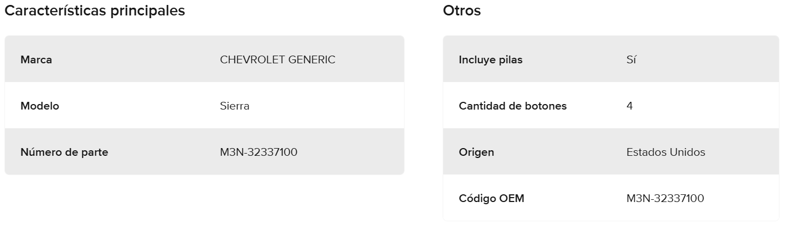The width and height of the screenshot is (785, 229).
Task: Click the M3N-32337100 value beside Código OEM
Action: tap(665, 198)
